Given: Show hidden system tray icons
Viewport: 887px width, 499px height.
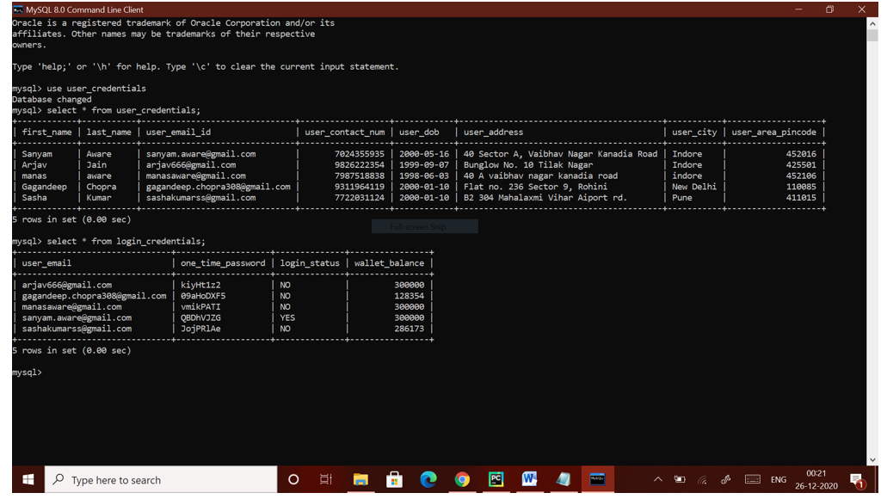Looking at the screenshot, I should pyautogui.click(x=658, y=480).
